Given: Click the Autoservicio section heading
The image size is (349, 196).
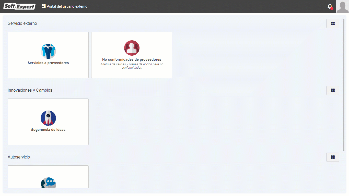Looking at the screenshot, I should coord(19,157).
